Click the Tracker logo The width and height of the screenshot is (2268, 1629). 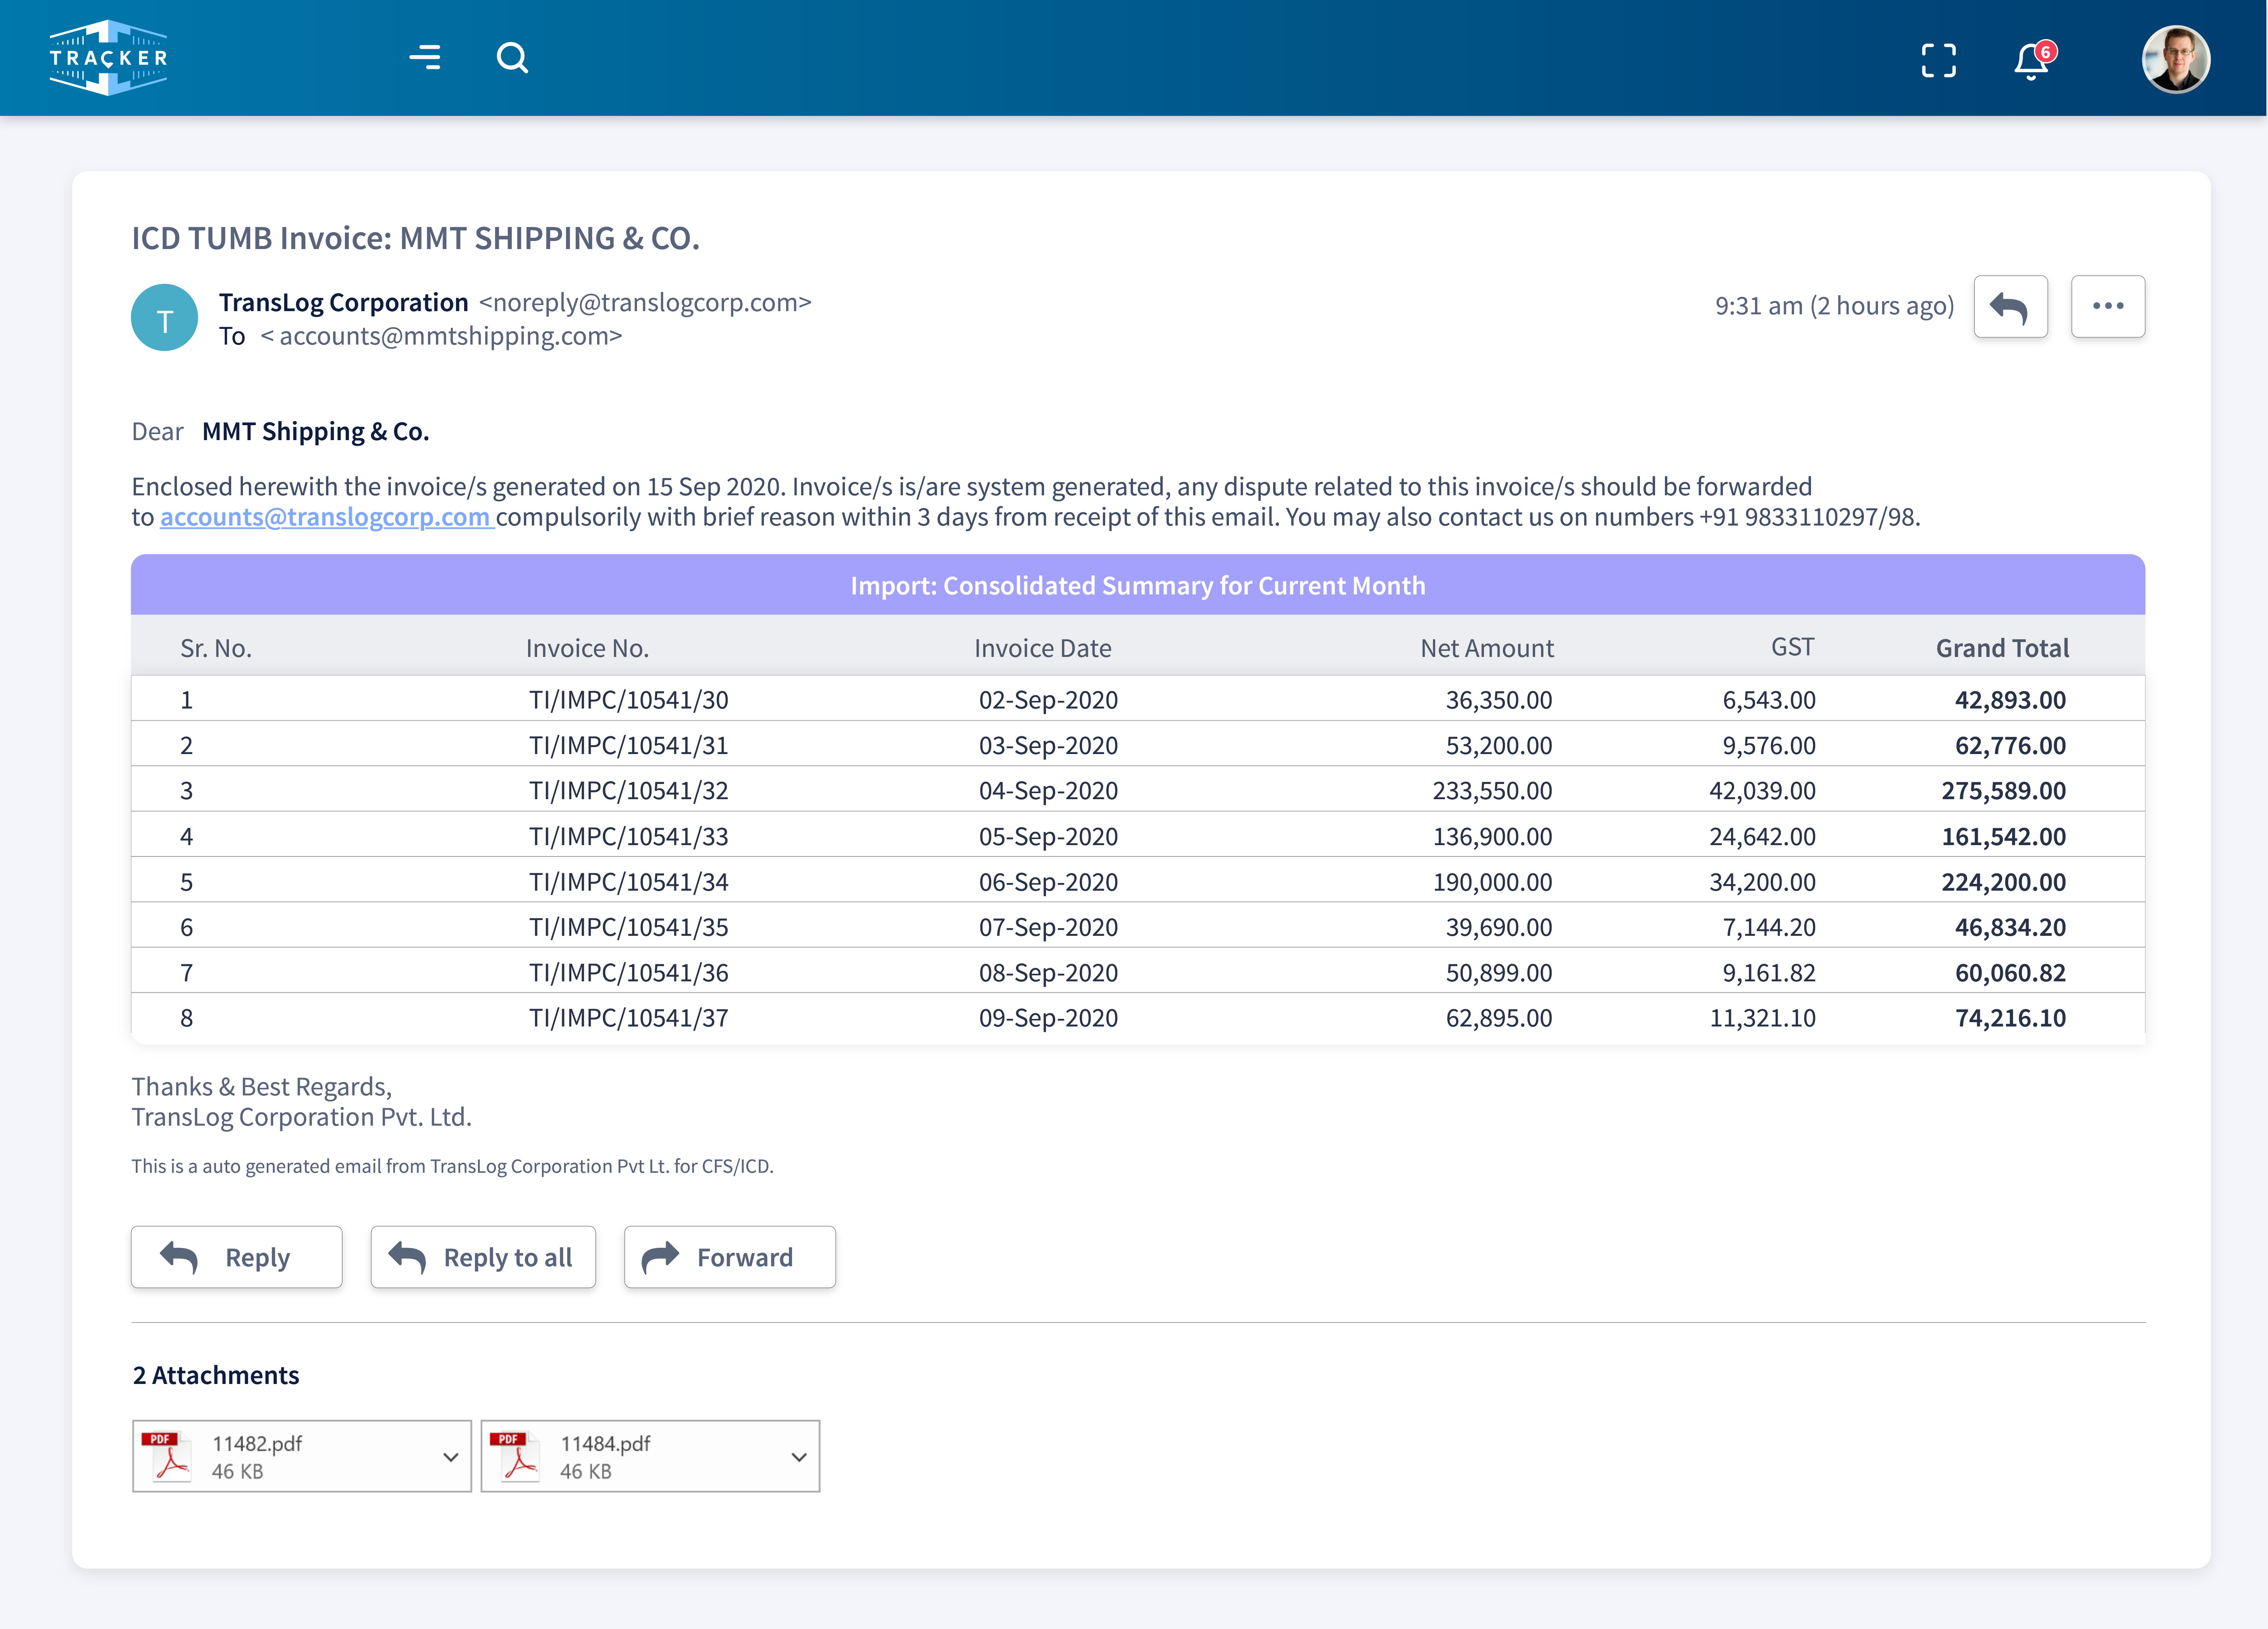[108, 58]
